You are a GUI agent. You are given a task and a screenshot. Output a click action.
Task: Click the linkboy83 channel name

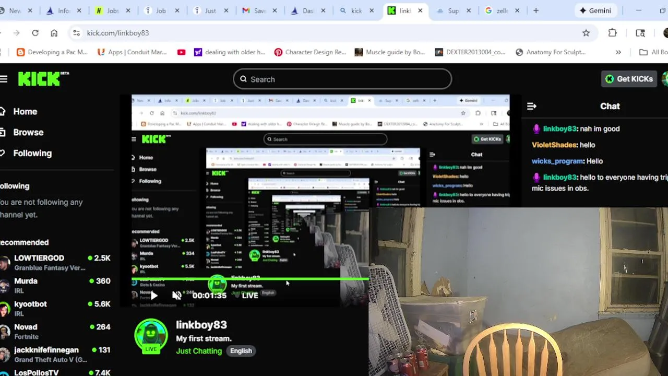click(201, 325)
